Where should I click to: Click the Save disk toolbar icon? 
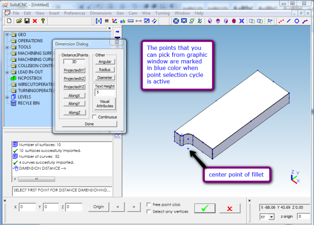point(26,21)
